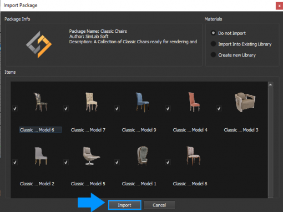283x212 pixels.
Task: Click the 'Classic ... Model 7' label
Action: tap(88, 130)
